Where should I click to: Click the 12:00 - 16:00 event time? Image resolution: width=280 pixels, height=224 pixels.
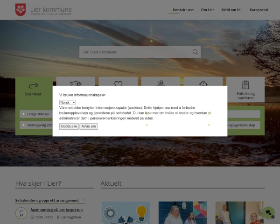(x=44, y=217)
